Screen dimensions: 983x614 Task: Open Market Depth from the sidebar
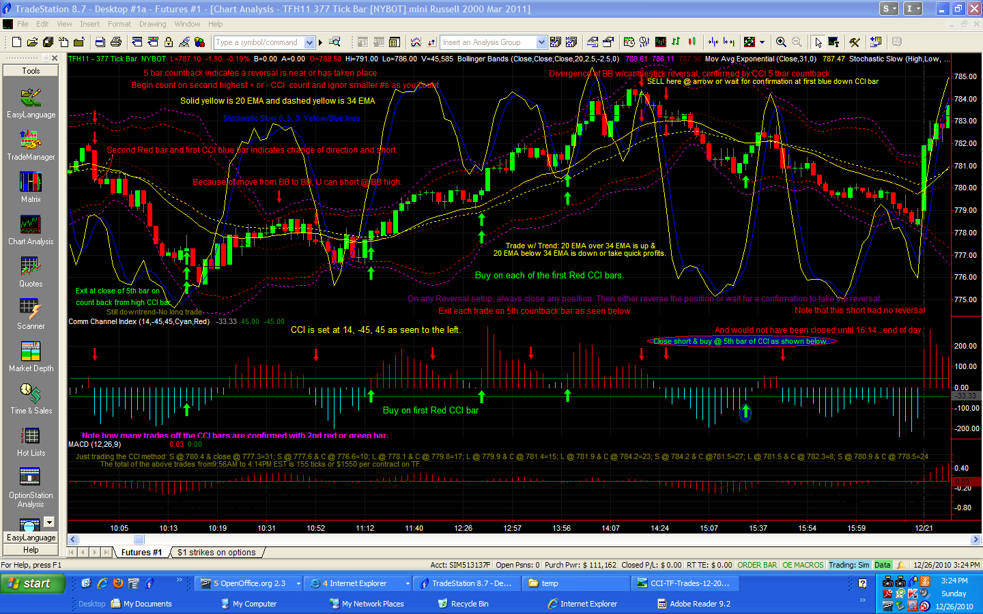coord(31,356)
